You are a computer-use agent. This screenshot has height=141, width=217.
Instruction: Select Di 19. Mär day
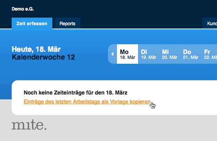[x=148, y=54]
